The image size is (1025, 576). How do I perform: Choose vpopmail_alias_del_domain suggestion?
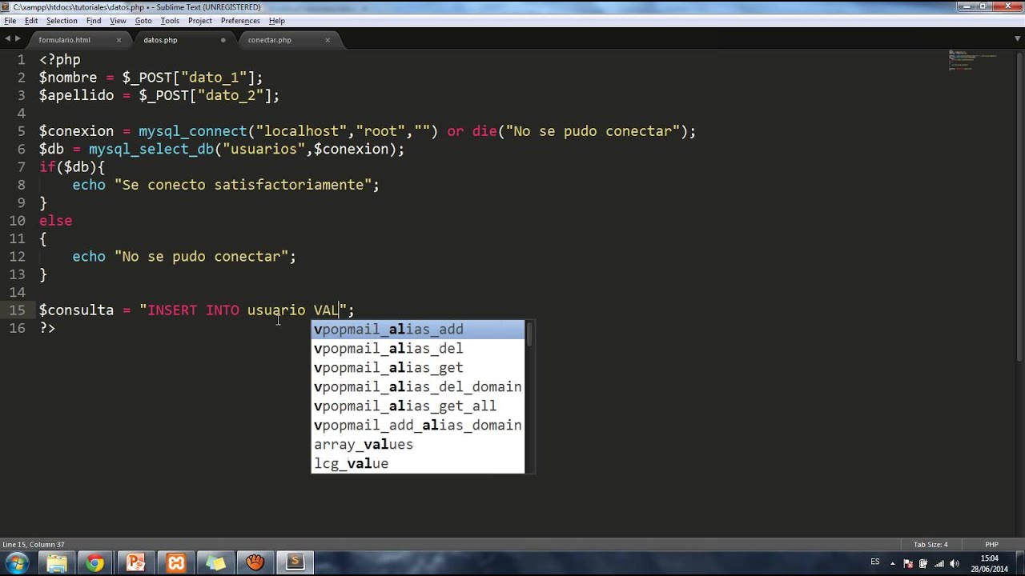(x=417, y=387)
